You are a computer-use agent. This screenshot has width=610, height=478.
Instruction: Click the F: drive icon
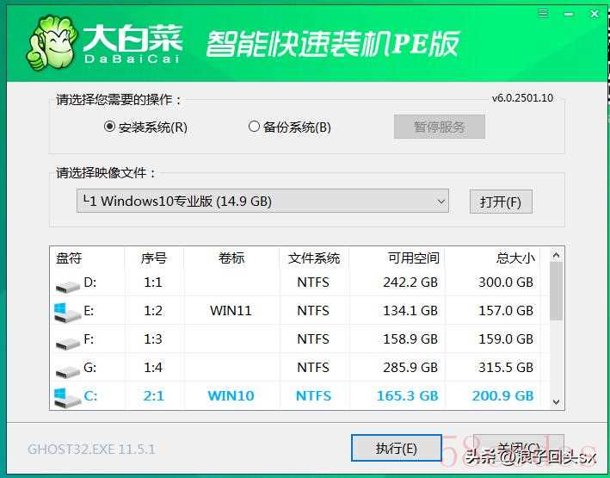(68, 343)
